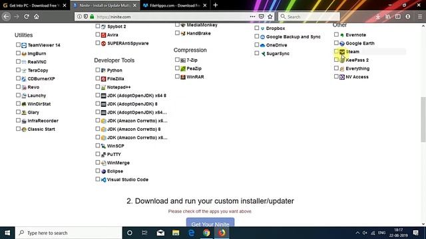
Task: Close the Get Into PC tab
Action: tap(65, 5)
